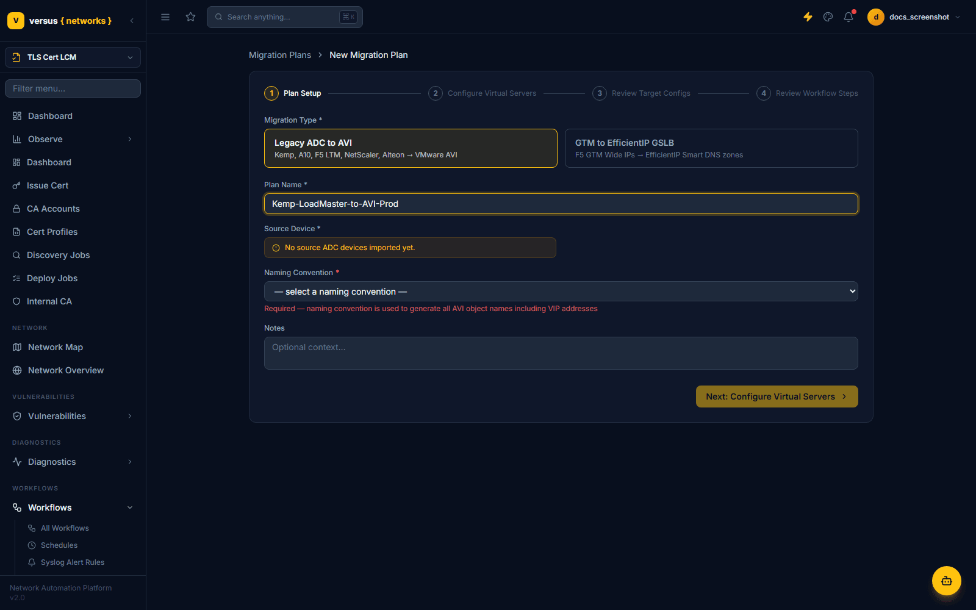Go to step 2 Configure Virtual Servers

click(482, 93)
